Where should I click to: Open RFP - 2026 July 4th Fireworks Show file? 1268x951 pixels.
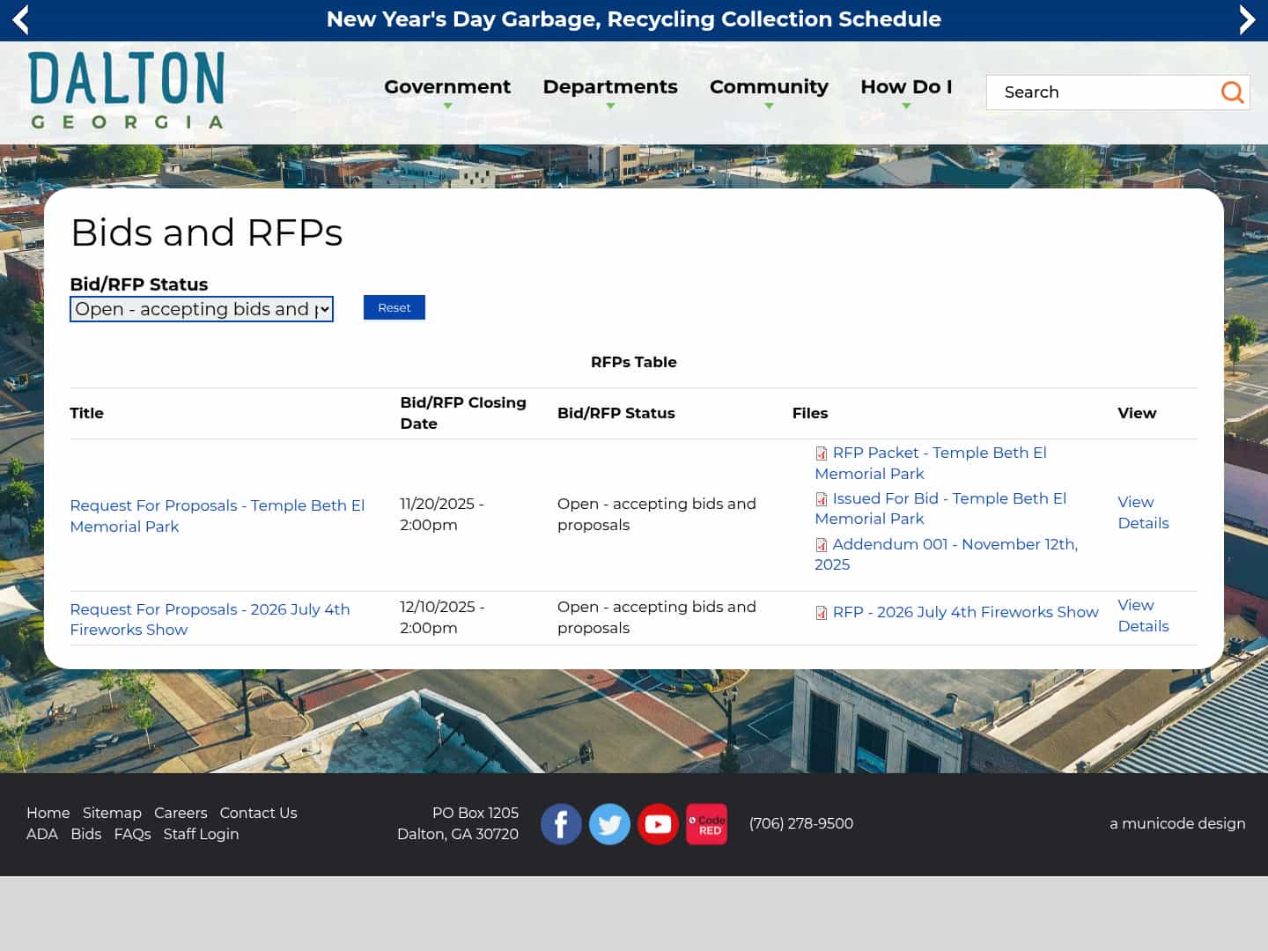point(965,612)
